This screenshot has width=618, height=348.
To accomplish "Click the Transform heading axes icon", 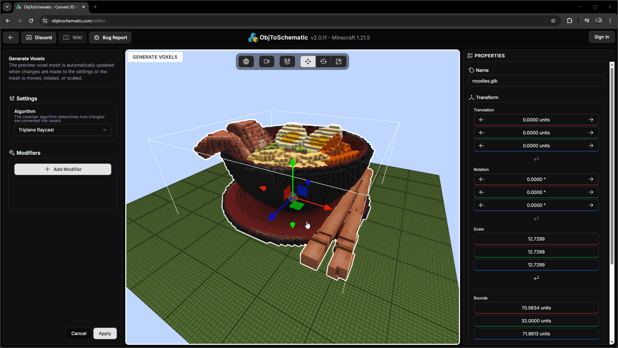I will (471, 97).
